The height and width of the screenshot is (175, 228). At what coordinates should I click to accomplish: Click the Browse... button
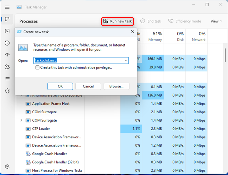click(x=116, y=86)
